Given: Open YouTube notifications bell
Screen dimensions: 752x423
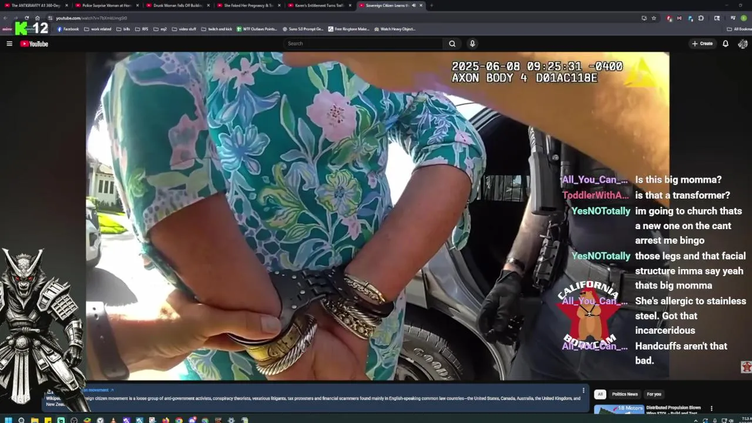Looking at the screenshot, I should [x=726, y=43].
